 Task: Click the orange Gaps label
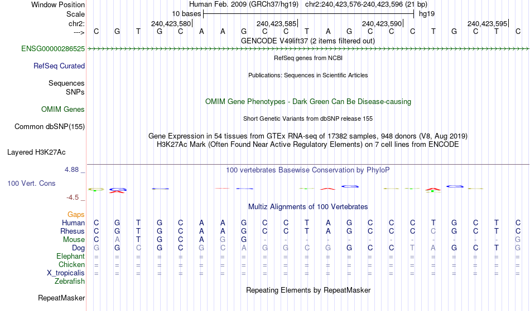coord(76,215)
